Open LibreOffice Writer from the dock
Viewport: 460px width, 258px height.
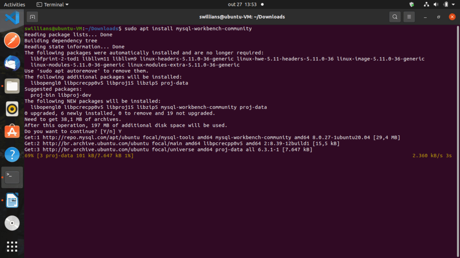12,200
